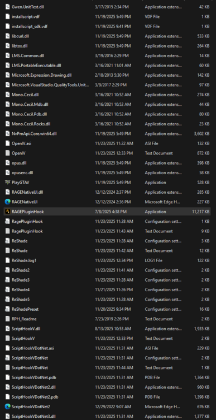Click the OpenIV.asi file icon
Screen dimensions: 216x420
7,143
